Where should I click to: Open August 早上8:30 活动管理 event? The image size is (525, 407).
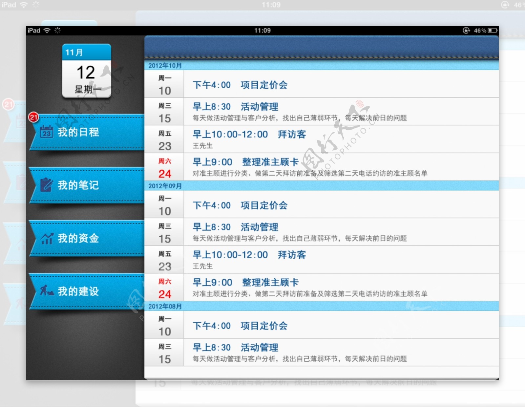341,353
